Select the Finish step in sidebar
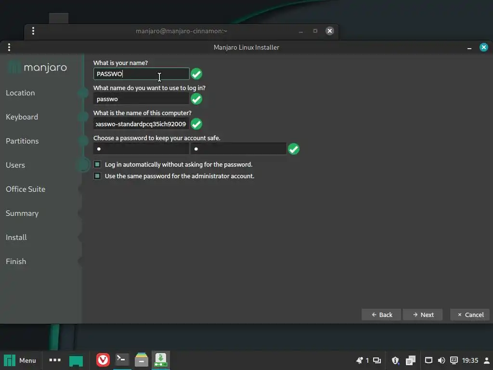The width and height of the screenshot is (493, 370). [x=16, y=262]
